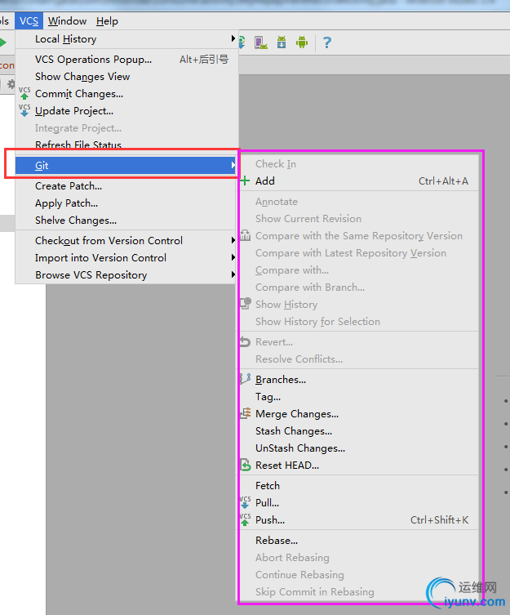
Task: Select Checkout from Version Control
Action: (126, 240)
